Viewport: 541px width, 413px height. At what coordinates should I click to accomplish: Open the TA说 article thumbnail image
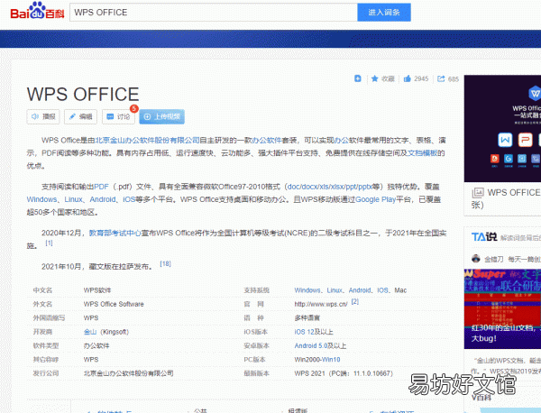[502, 308]
